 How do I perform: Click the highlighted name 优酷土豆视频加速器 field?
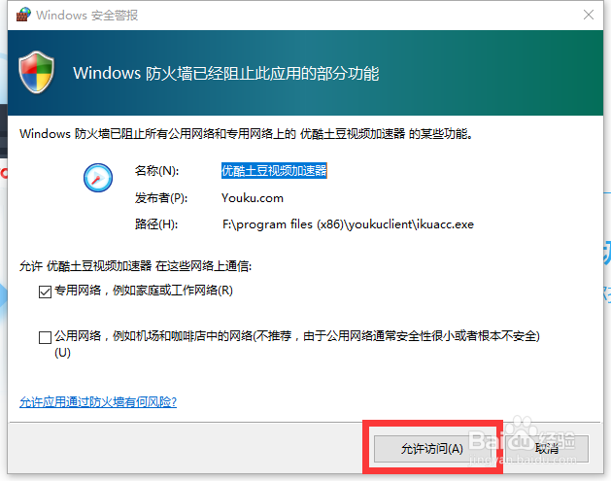tap(274, 171)
